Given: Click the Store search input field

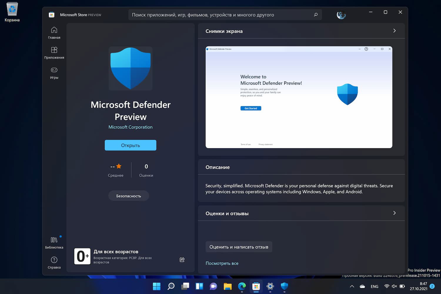Looking at the screenshot, I should coord(225,15).
